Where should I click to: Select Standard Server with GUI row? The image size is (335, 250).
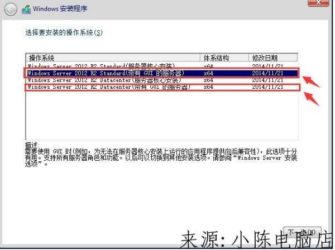coord(162,73)
